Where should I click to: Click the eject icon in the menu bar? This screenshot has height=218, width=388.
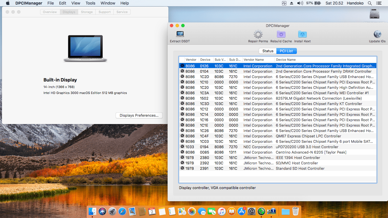292,3
